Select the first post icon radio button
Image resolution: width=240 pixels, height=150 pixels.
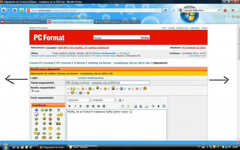[x=68, y=89]
